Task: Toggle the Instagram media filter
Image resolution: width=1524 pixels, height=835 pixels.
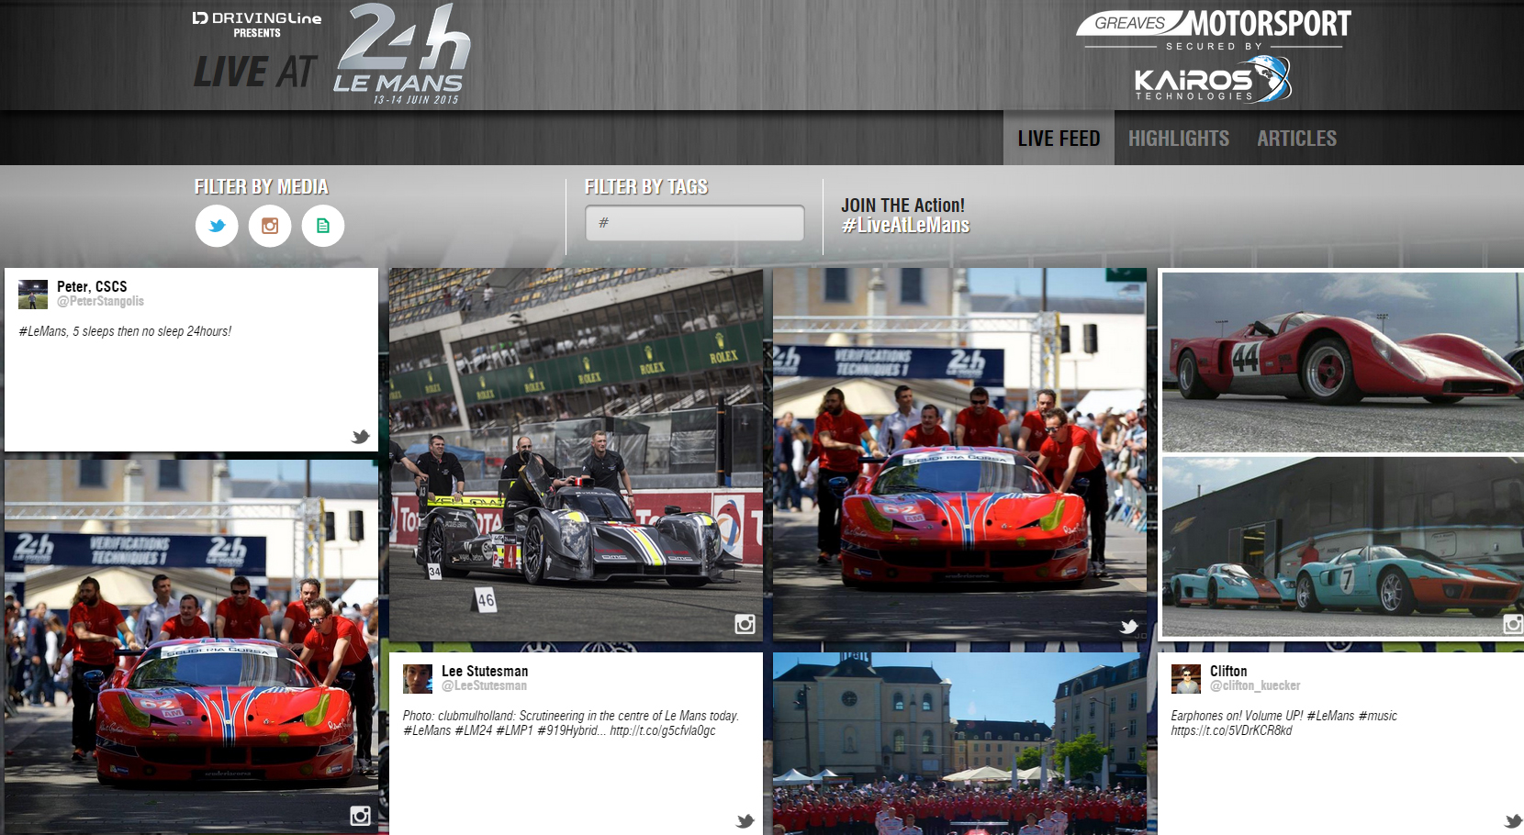Action: 270,226
